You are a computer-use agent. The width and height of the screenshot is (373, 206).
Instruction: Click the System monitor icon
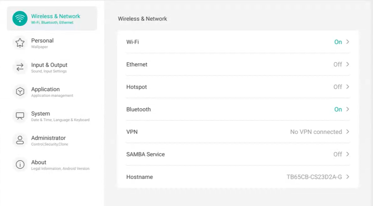pos(20,116)
